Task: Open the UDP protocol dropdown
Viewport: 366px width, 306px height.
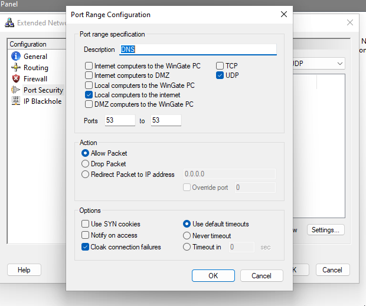Action: click(x=340, y=63)
